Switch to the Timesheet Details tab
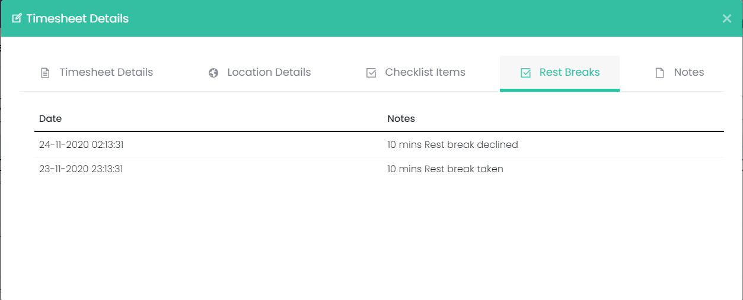Screen dimensions: 743x300 tap(106, 72)
